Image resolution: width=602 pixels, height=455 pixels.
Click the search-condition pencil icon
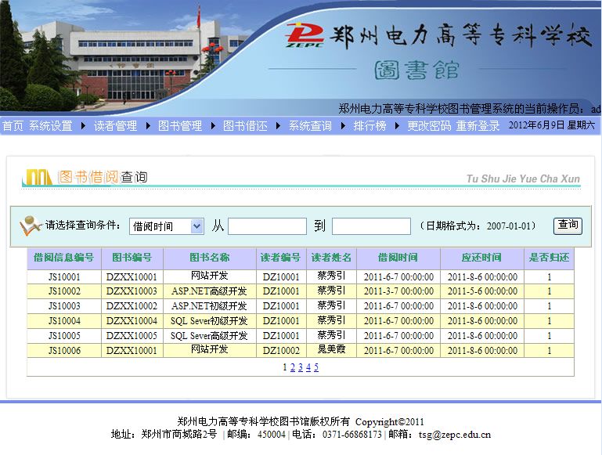click(31, 226)
